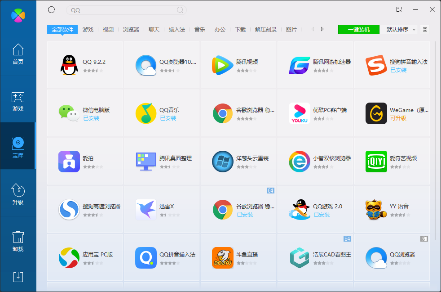Select the 搜狗高速浏览器 icon
Viewport: 441px width, 292px height.
(69, 210)
